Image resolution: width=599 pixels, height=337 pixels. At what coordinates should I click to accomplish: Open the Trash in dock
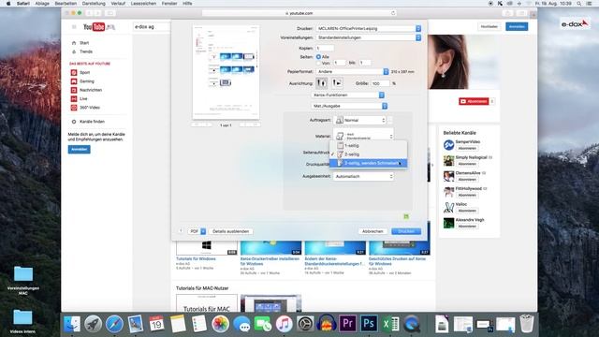pos(527,324)
